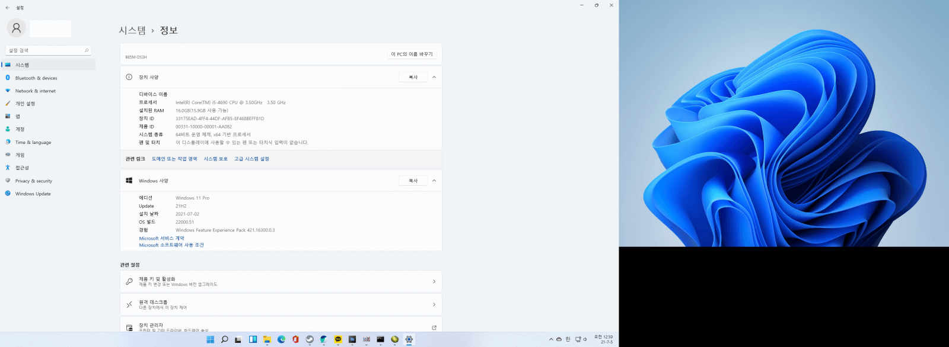This screenshot has width=949, height=347.
Task: Open 개인 설정 in the sidebar
Action: pyautogui.click(x=49, y=104)
